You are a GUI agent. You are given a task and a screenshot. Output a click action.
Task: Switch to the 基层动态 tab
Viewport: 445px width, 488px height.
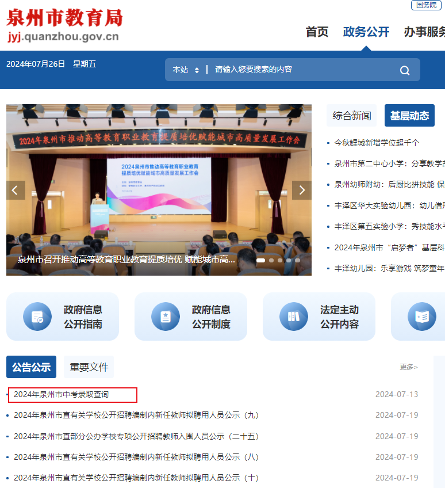point(409,116)
